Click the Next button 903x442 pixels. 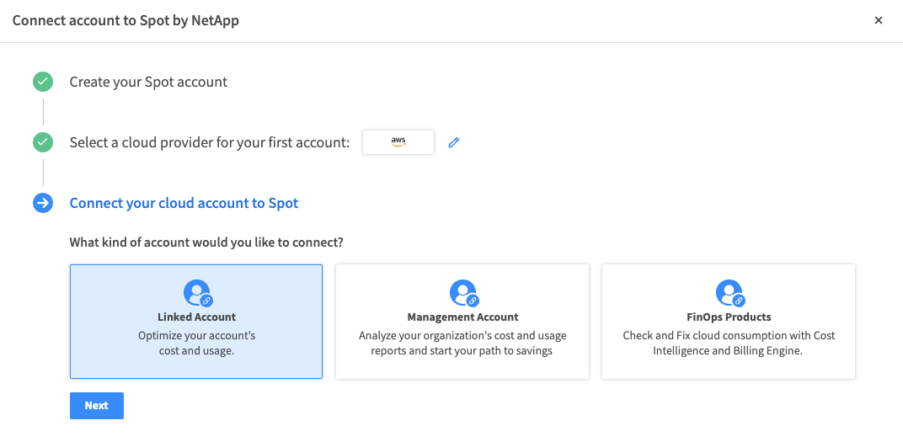[x=97, y=406]
